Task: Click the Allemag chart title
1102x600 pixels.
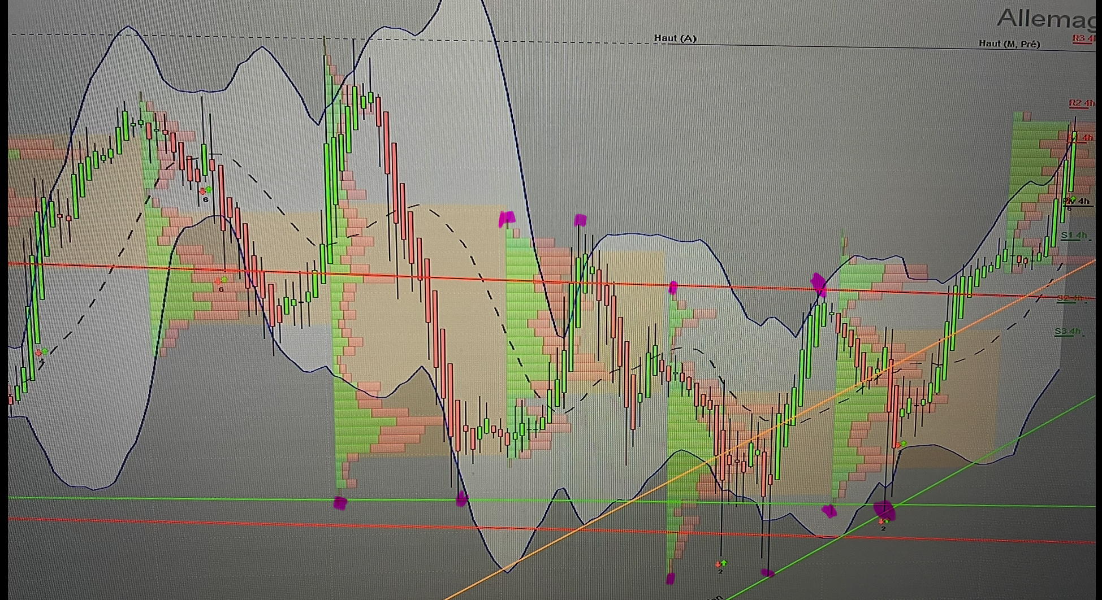Action: pyautogui.click(x=1046, y=19)
